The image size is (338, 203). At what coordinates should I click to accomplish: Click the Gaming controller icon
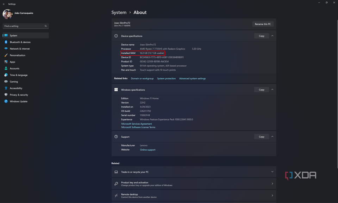click(6, 81)
